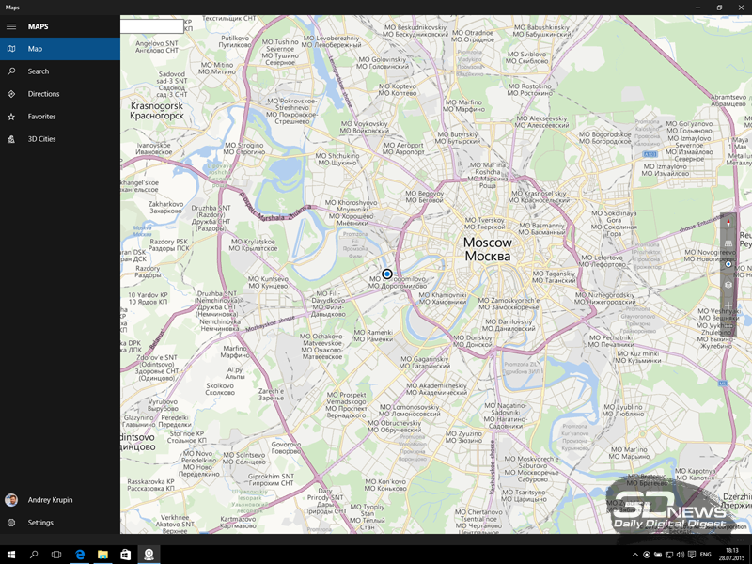Image resolution: width=752 pixels, height=564 pixels.
Task: Click the MO Aeroport district label
Action: click(x=403, y=149)
